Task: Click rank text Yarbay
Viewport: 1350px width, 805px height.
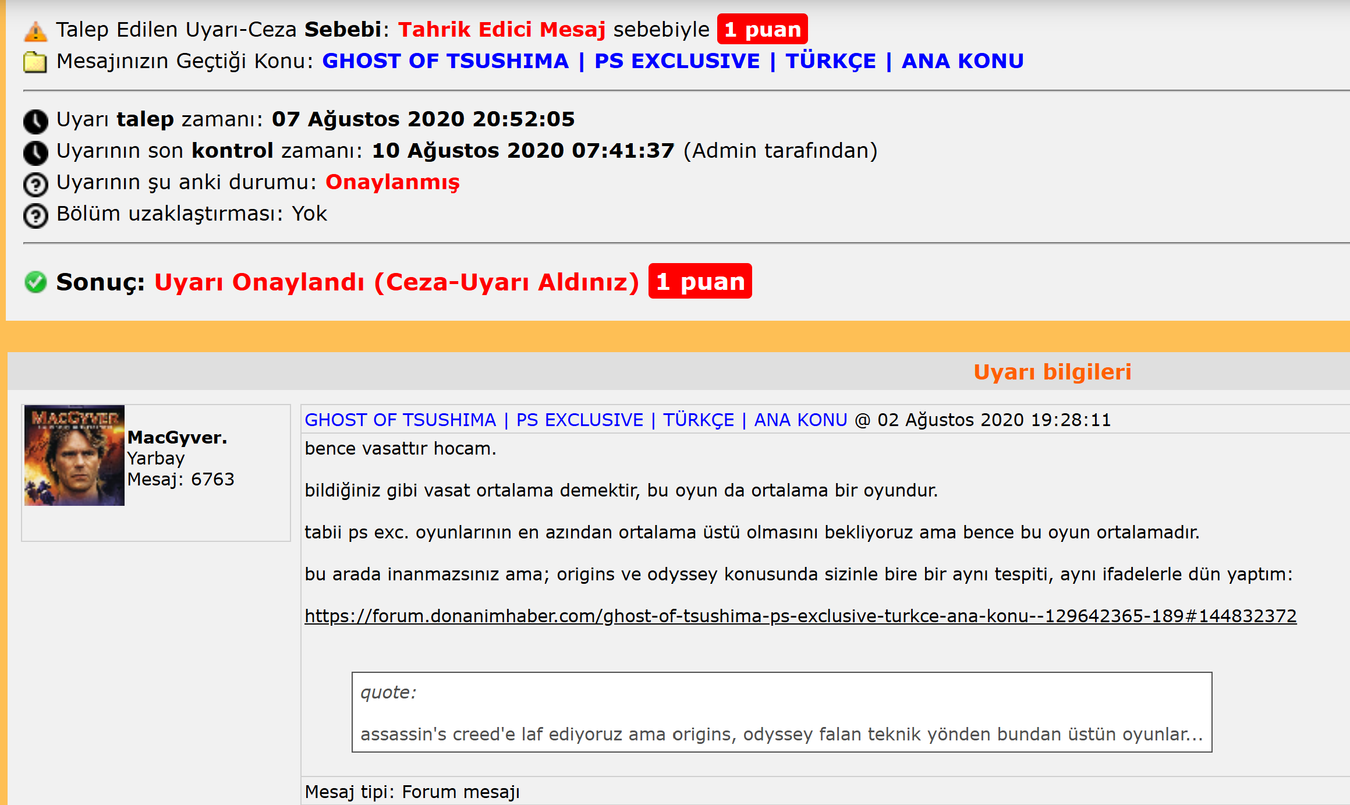Action: point(156,459)
